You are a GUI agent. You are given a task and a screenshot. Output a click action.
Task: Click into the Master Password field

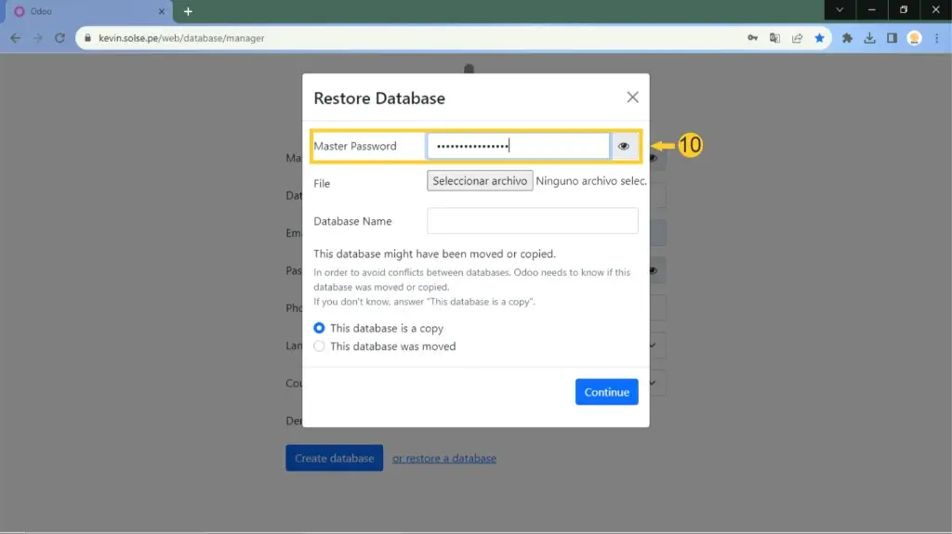click(518, 146)
